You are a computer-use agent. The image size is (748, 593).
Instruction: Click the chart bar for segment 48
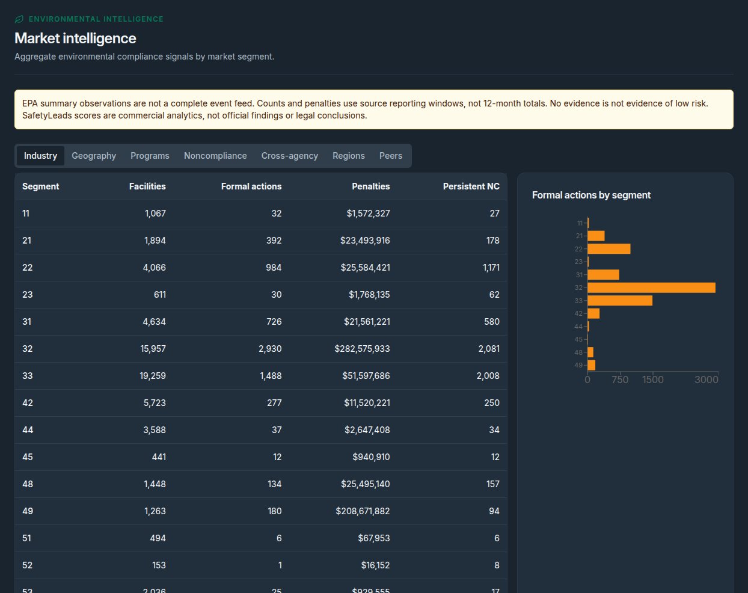click(590, 352)
